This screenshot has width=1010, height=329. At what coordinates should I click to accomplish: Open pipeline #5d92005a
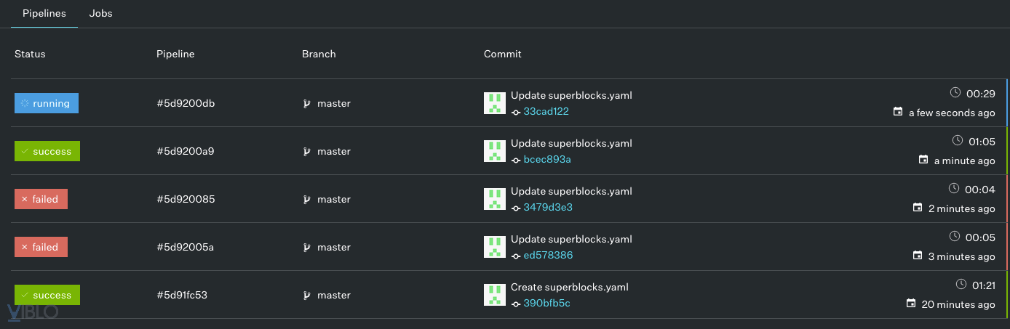pyautogui.click(x=185, y=248)
